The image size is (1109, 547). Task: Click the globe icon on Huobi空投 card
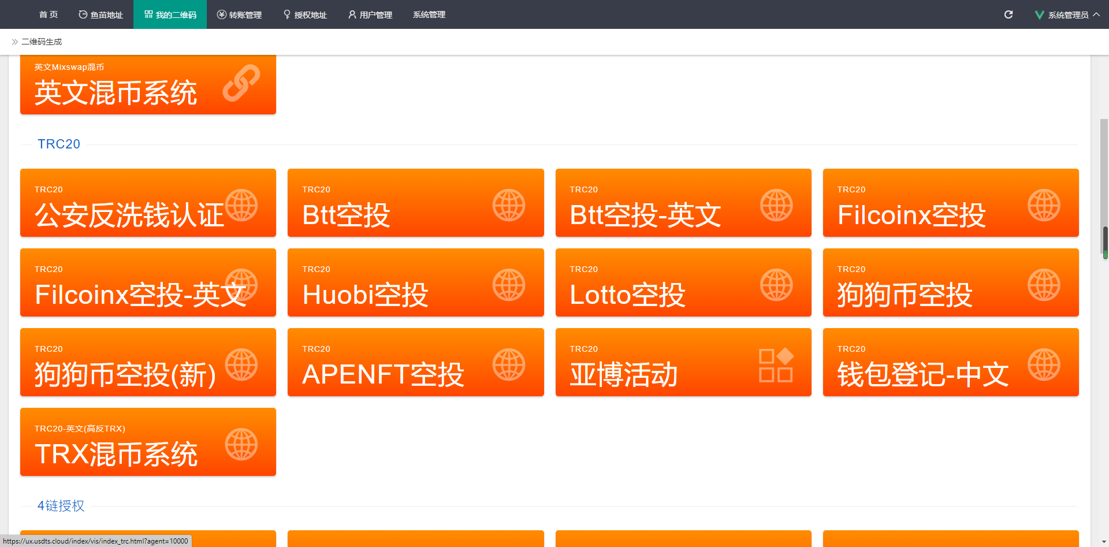pos(509,285)
